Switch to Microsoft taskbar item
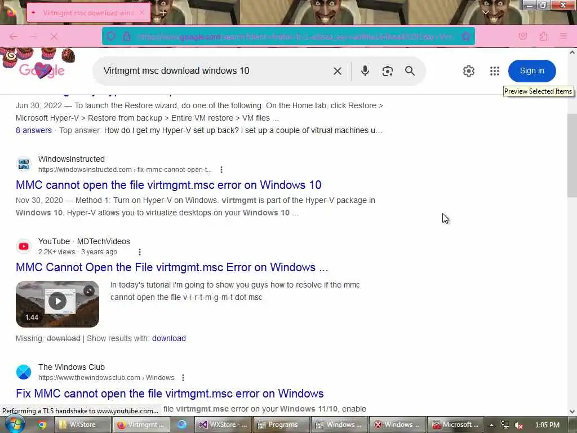The width and height of the screenshot is (577, 433). tap(455, 425)
